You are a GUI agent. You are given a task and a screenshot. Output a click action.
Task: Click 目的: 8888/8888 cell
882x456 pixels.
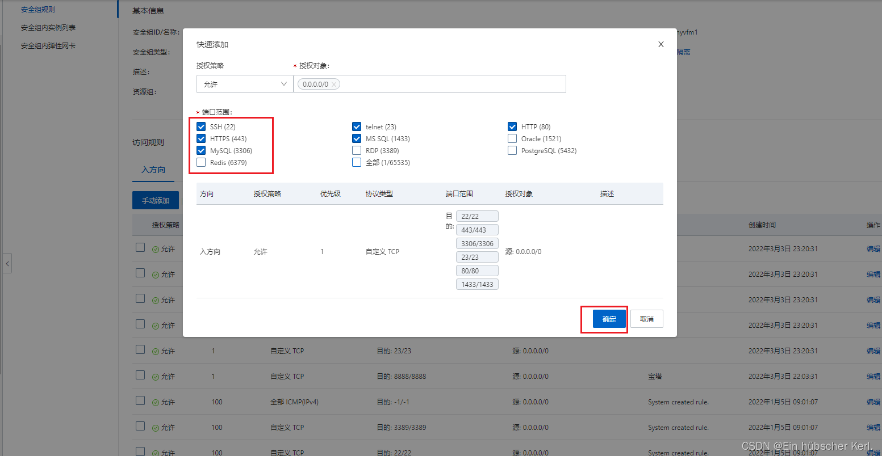[402, 377]
